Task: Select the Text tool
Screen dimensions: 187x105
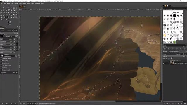Action: [1, 20]
